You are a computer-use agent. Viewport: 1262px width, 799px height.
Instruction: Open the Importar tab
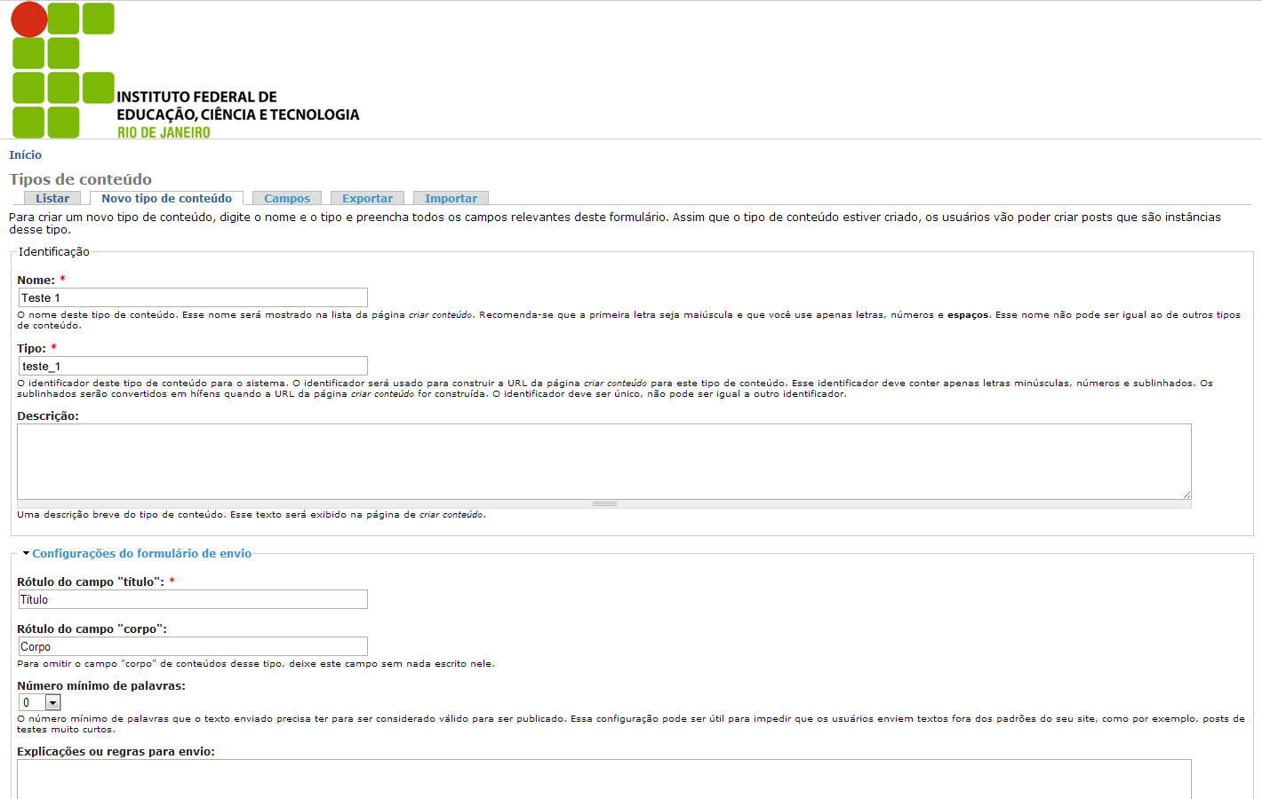tap(451, 198)
